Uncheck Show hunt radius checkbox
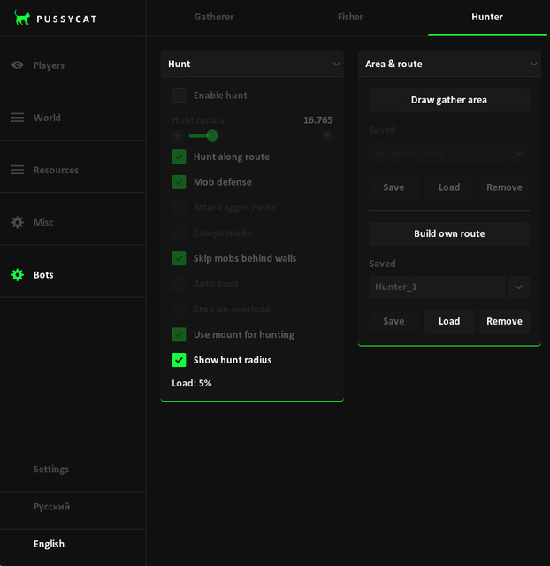This screenshot has height=566, width=550. tap(179, 360)
